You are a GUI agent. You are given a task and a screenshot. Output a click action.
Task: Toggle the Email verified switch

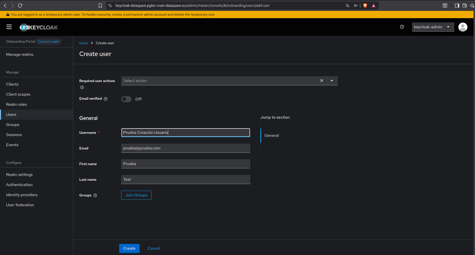[x=126, y=99]
